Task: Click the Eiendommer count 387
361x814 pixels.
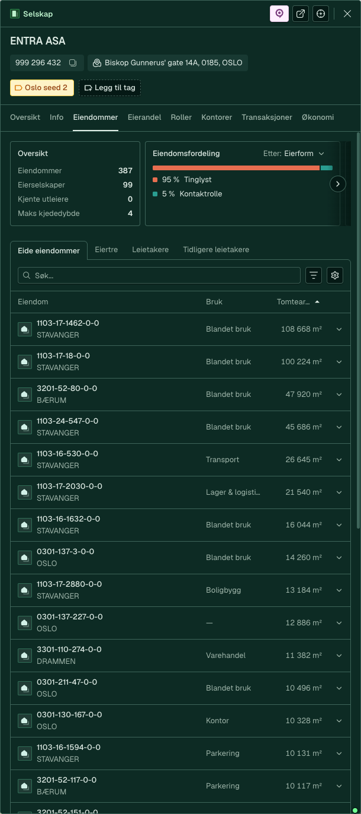Action: click(x=125, y=171)
